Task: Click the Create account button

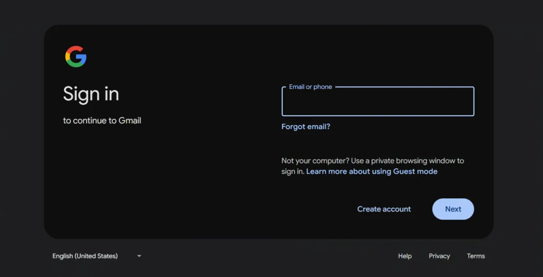Action: click(384, 209)
